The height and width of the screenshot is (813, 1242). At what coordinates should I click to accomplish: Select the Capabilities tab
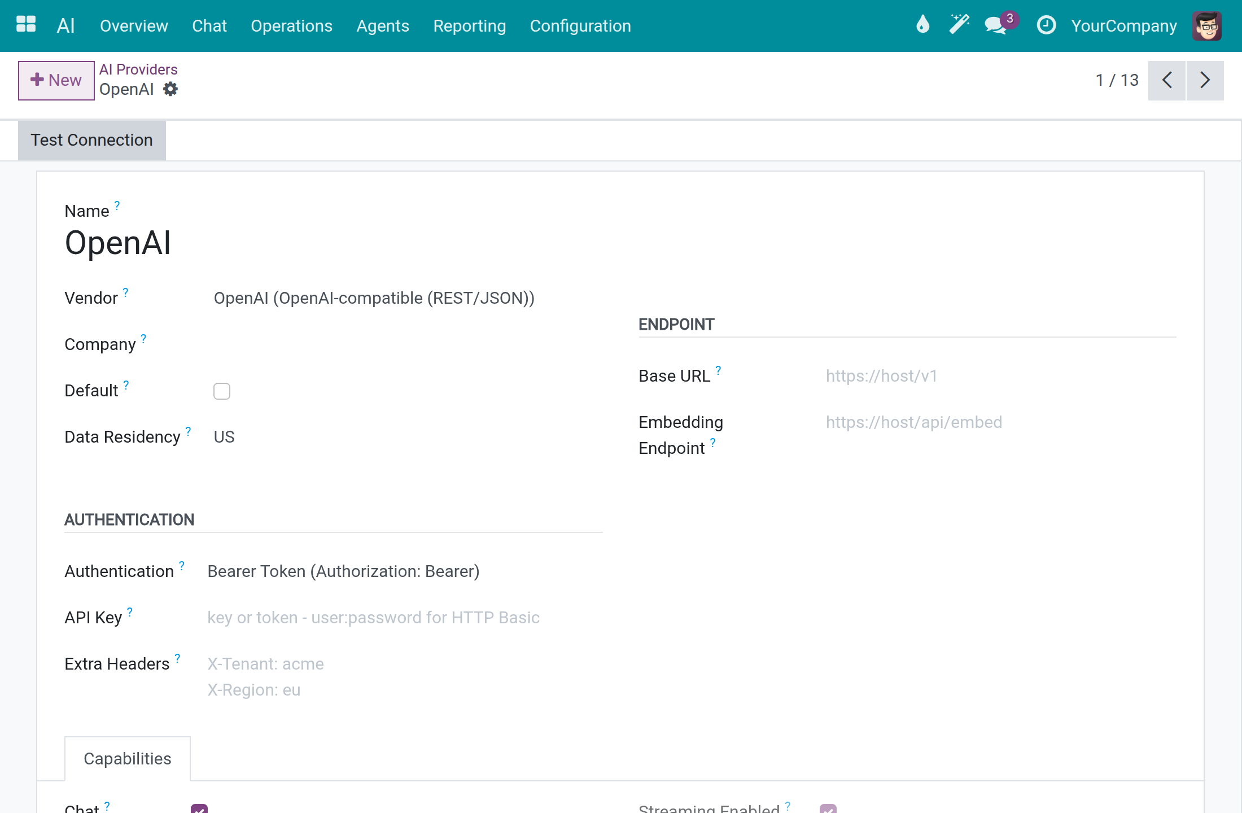click(128, 759)
